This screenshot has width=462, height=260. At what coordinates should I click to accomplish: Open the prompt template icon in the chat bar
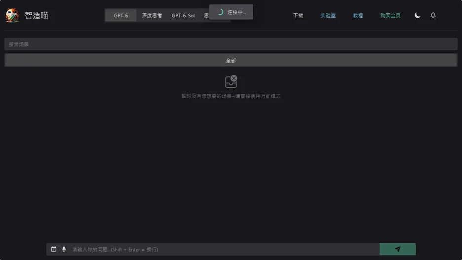pyautogui.click(x=54, y=249)
